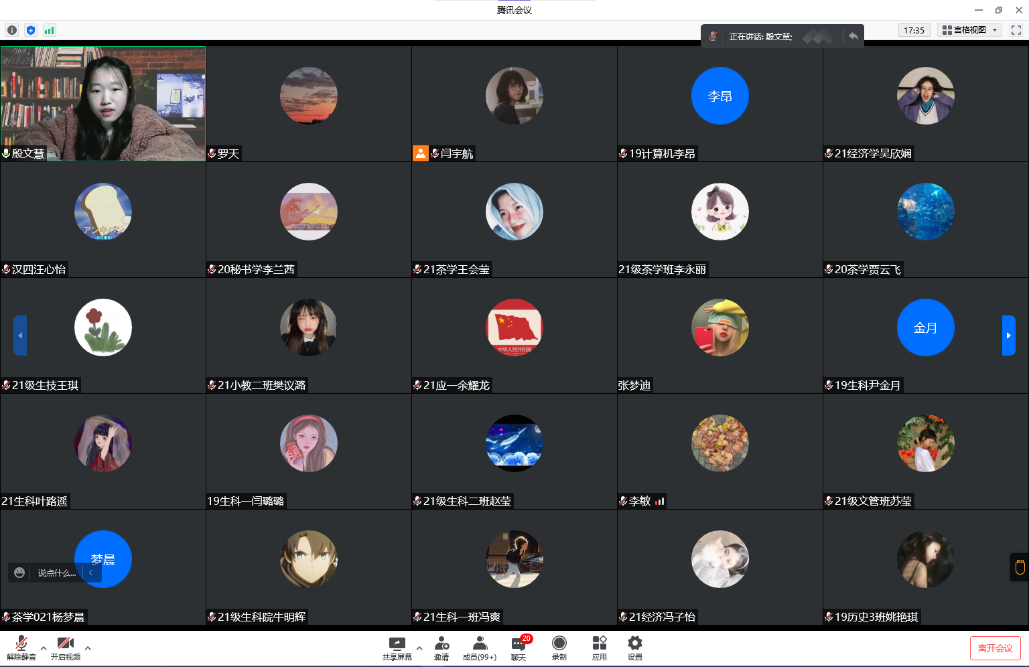Click the emoji smiley icon
Screen dimensions: 1029x667
pos(19,573)
